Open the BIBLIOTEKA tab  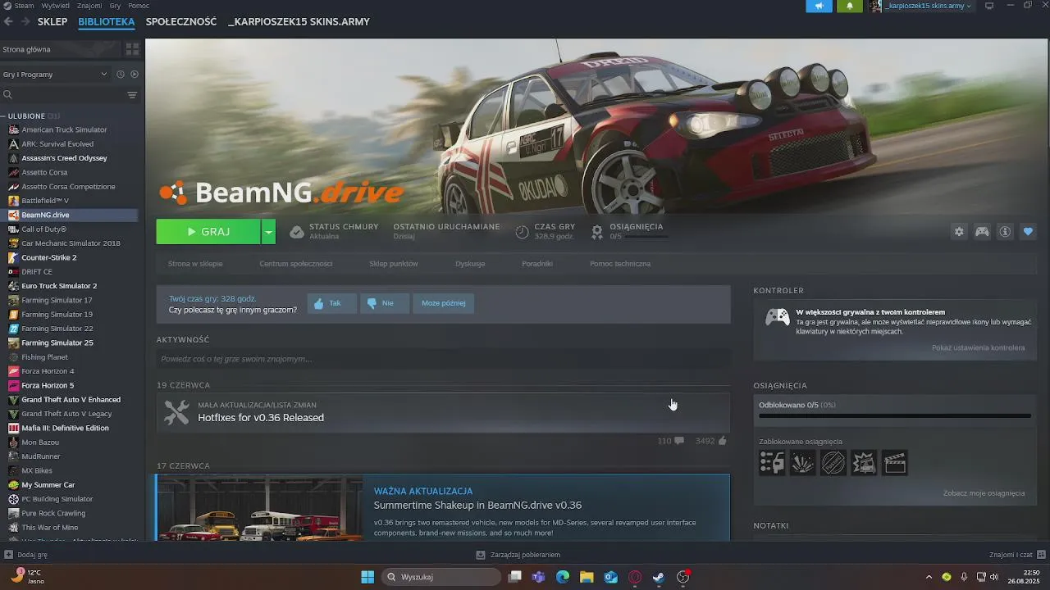click(x=107, y=22)
